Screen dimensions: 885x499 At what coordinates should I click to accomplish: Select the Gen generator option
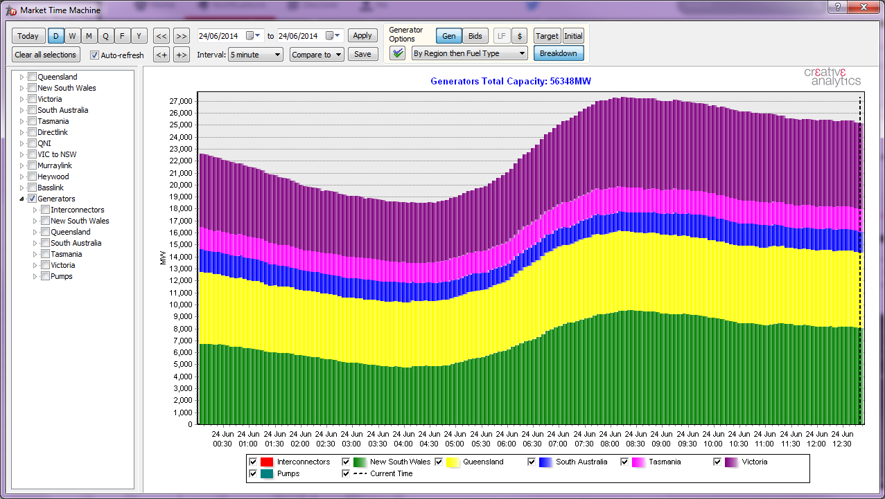pos(449,36)
